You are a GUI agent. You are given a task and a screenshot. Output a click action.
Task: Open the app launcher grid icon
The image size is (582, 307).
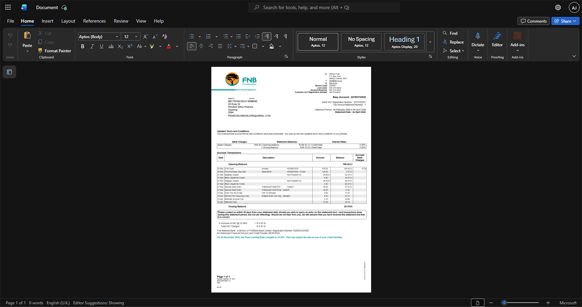coord(8,7)
